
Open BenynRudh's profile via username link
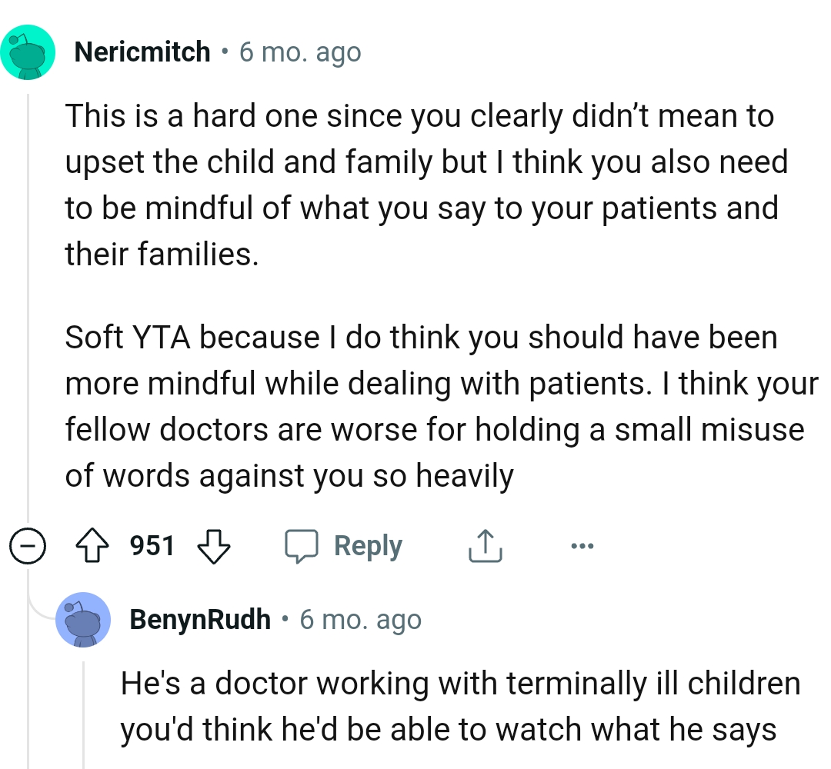202,619
